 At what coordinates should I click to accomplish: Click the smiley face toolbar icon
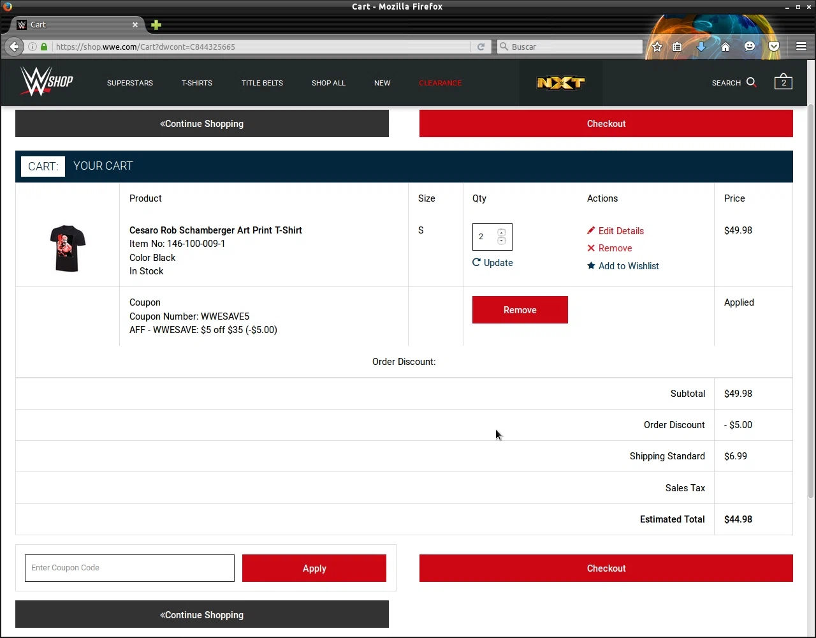point(750,47)
